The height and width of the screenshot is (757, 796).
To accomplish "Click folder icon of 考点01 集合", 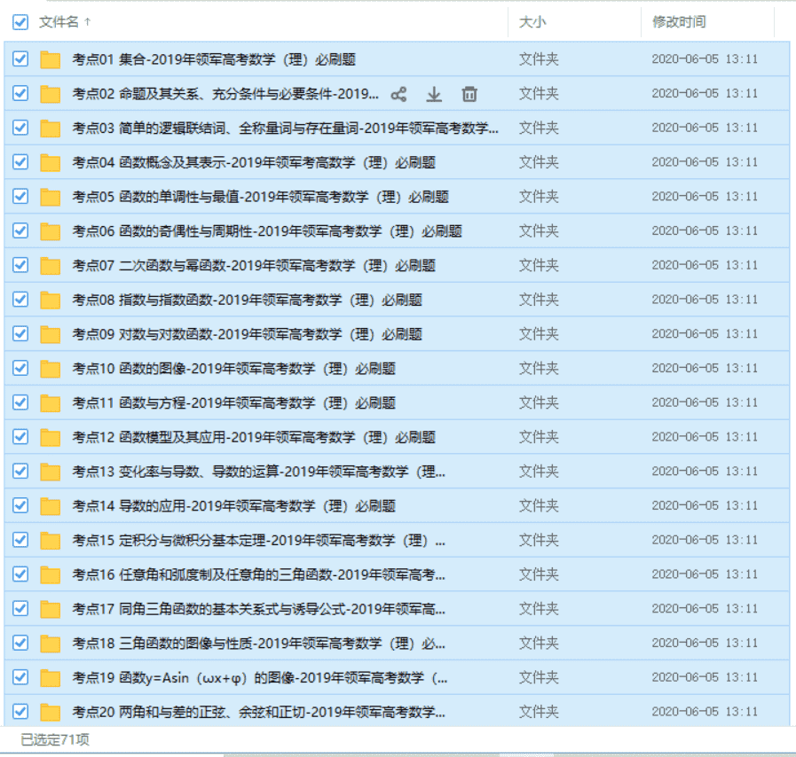I will [50, 60].
